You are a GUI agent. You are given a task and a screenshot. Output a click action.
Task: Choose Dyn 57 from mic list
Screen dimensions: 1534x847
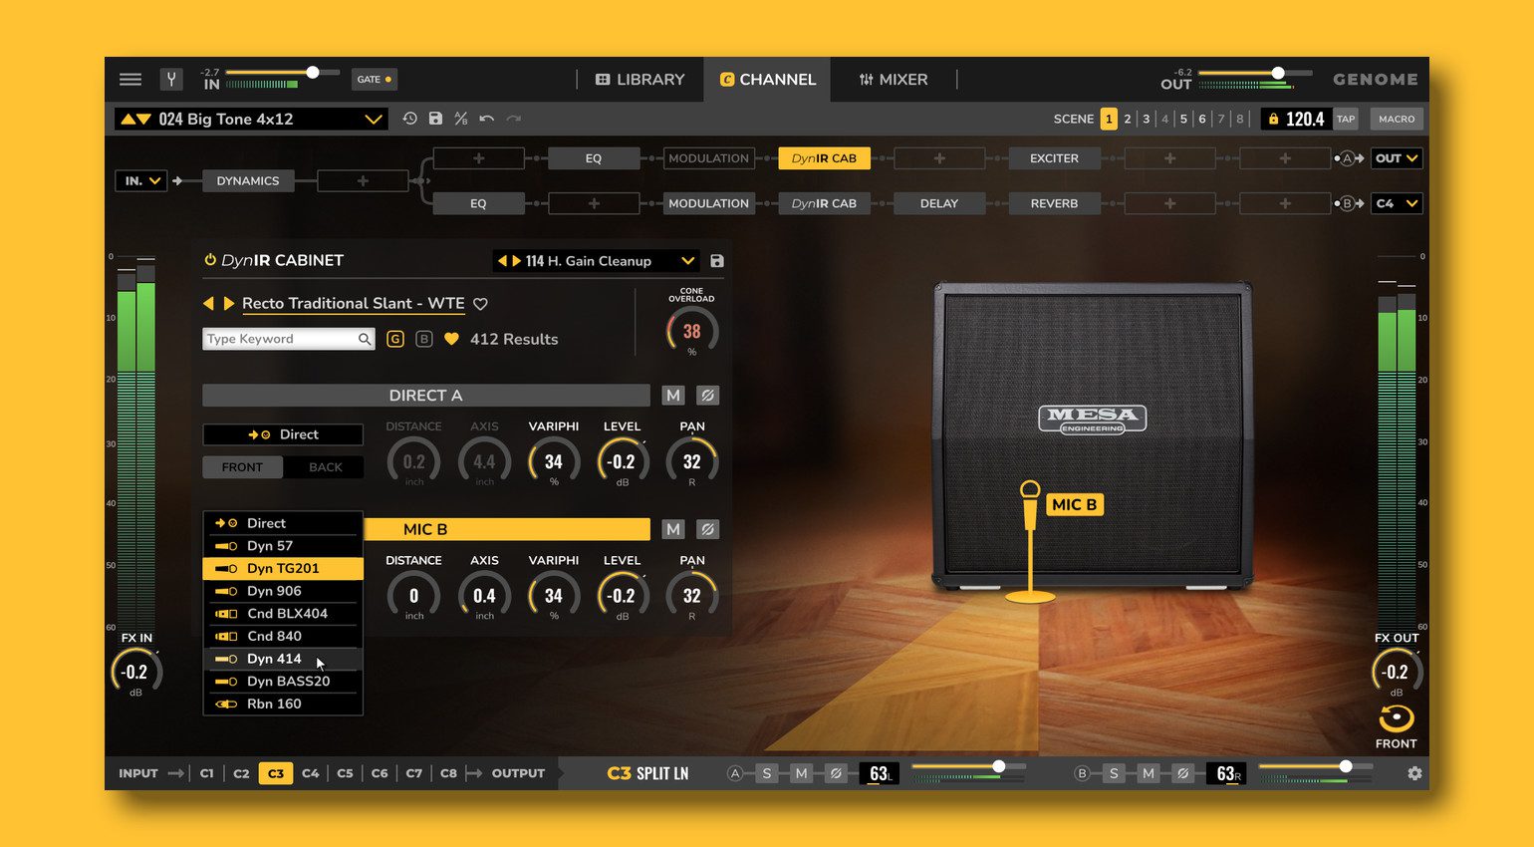(283, 546)
